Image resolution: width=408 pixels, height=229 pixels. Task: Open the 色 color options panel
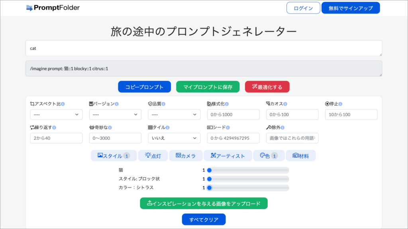pyautogui.click(x=269, y=155)
